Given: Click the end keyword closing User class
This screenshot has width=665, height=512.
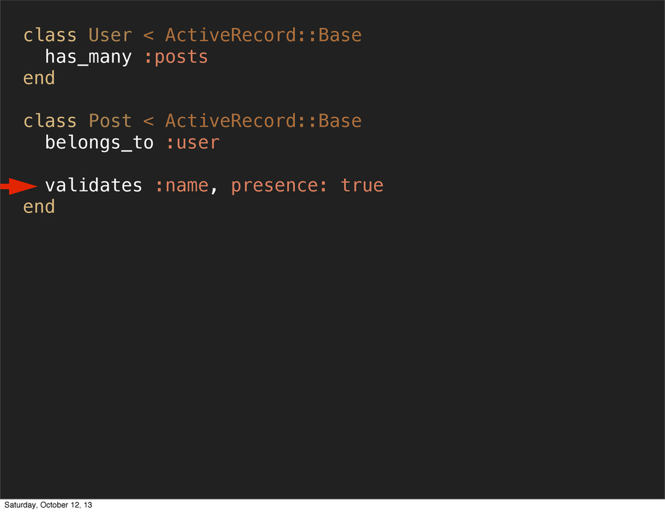Looking at the screenshot, I should tap(39, 78).
